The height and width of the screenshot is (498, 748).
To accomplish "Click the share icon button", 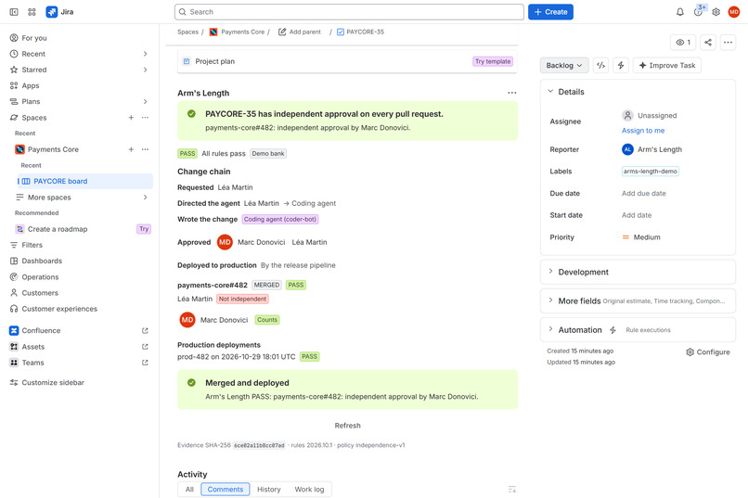I will click(708, 43).
